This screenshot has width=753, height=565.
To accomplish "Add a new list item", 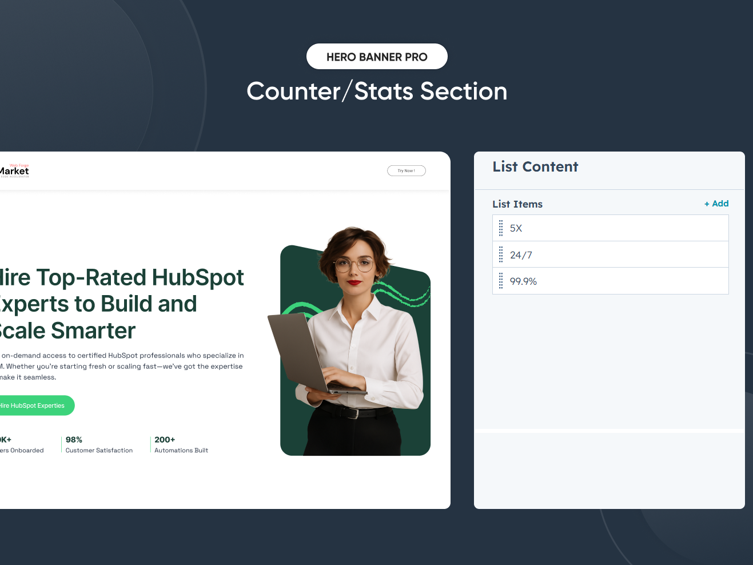I will click(x=716, y=204).
